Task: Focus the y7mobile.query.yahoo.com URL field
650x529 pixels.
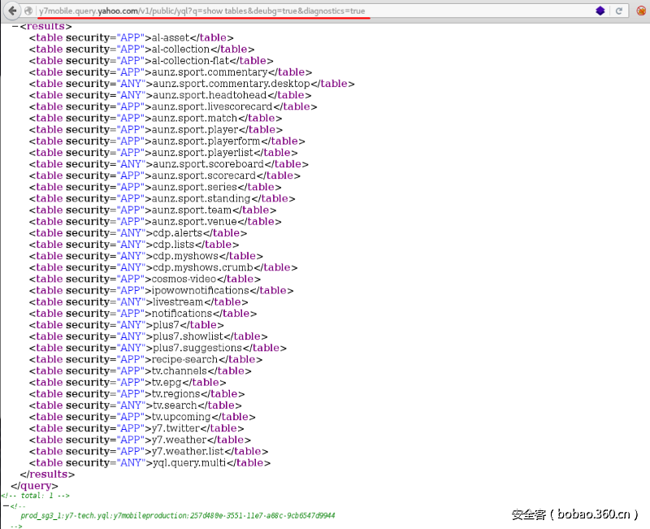Action: coord(244,11)
